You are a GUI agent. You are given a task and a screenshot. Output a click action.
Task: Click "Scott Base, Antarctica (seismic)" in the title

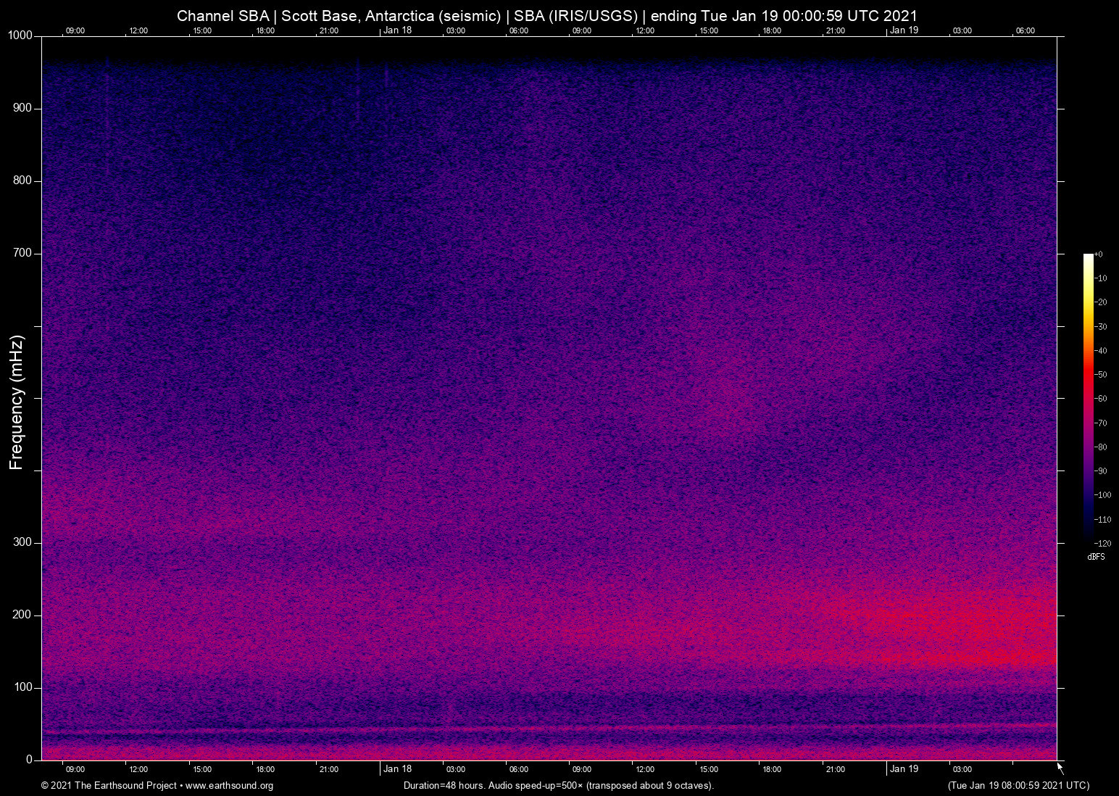pyautogui.click(x=391, y=15)
